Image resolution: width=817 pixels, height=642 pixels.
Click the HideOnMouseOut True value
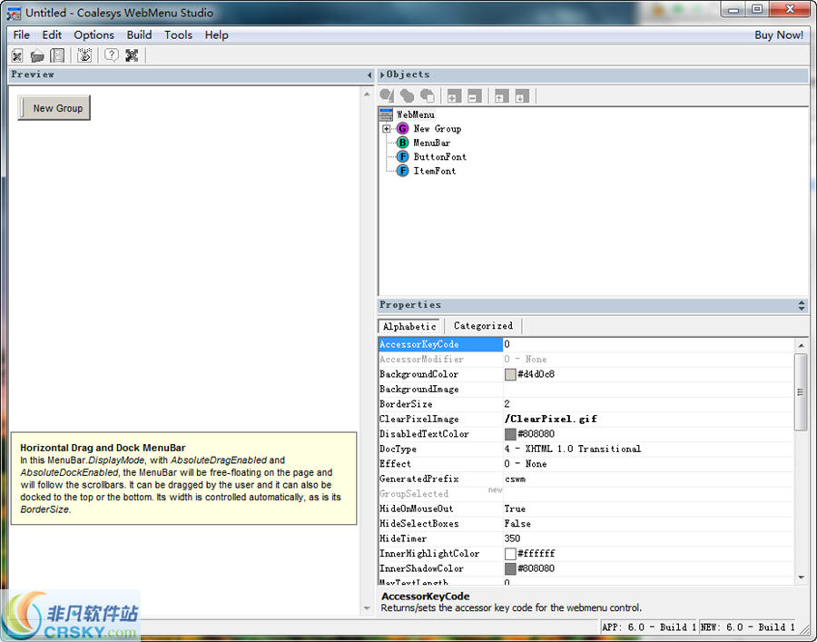[515, 509]
